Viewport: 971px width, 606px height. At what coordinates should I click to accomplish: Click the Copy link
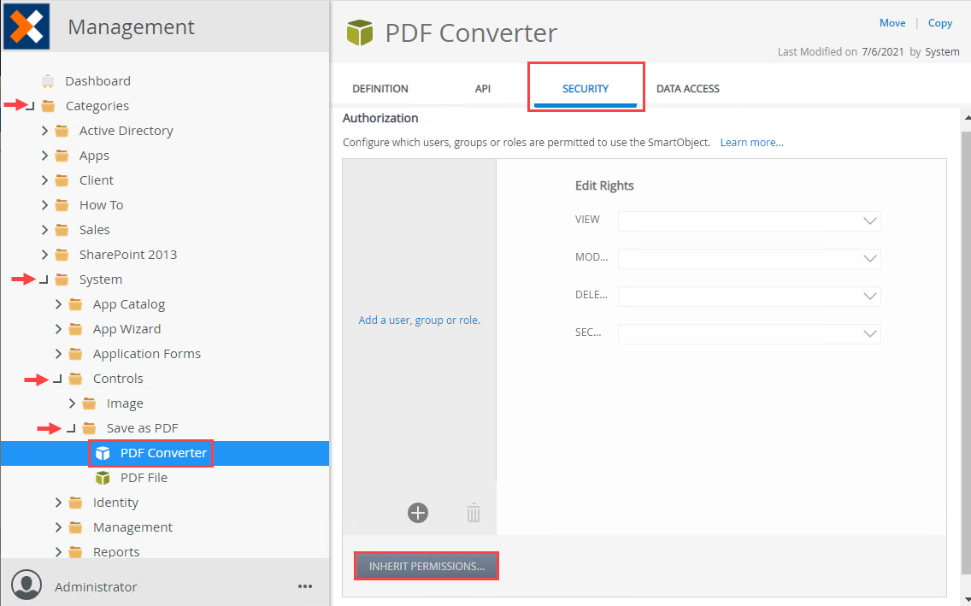point(940,23)
